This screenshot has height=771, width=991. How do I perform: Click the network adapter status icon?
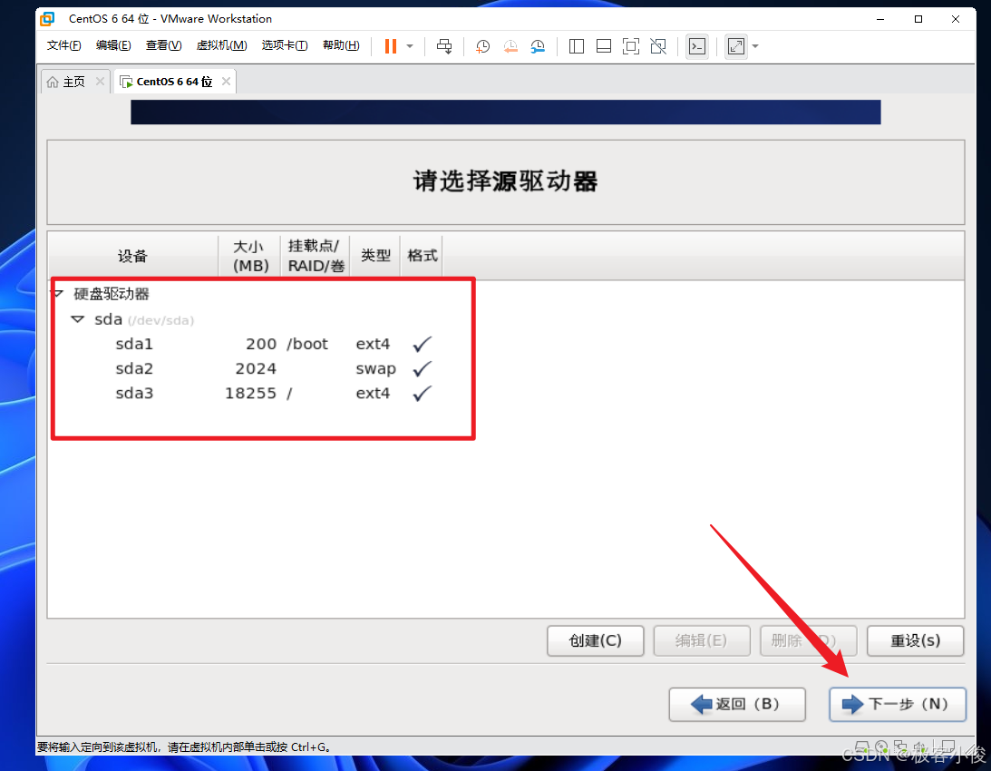(900, 747)
